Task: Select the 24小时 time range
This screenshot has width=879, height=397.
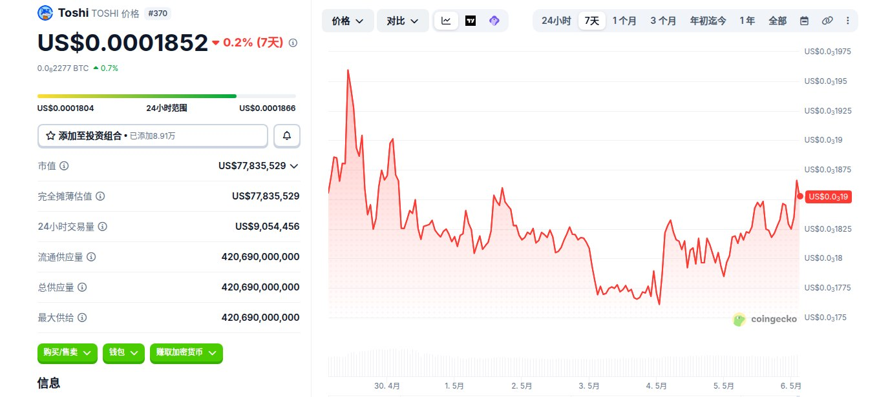Action: point(556,21)
